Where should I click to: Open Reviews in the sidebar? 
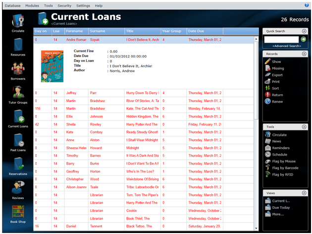coord(18,189)
